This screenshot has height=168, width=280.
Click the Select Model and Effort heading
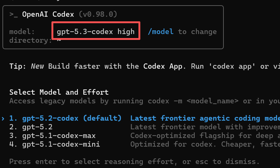pyautogui.click(x=59, y=92)
